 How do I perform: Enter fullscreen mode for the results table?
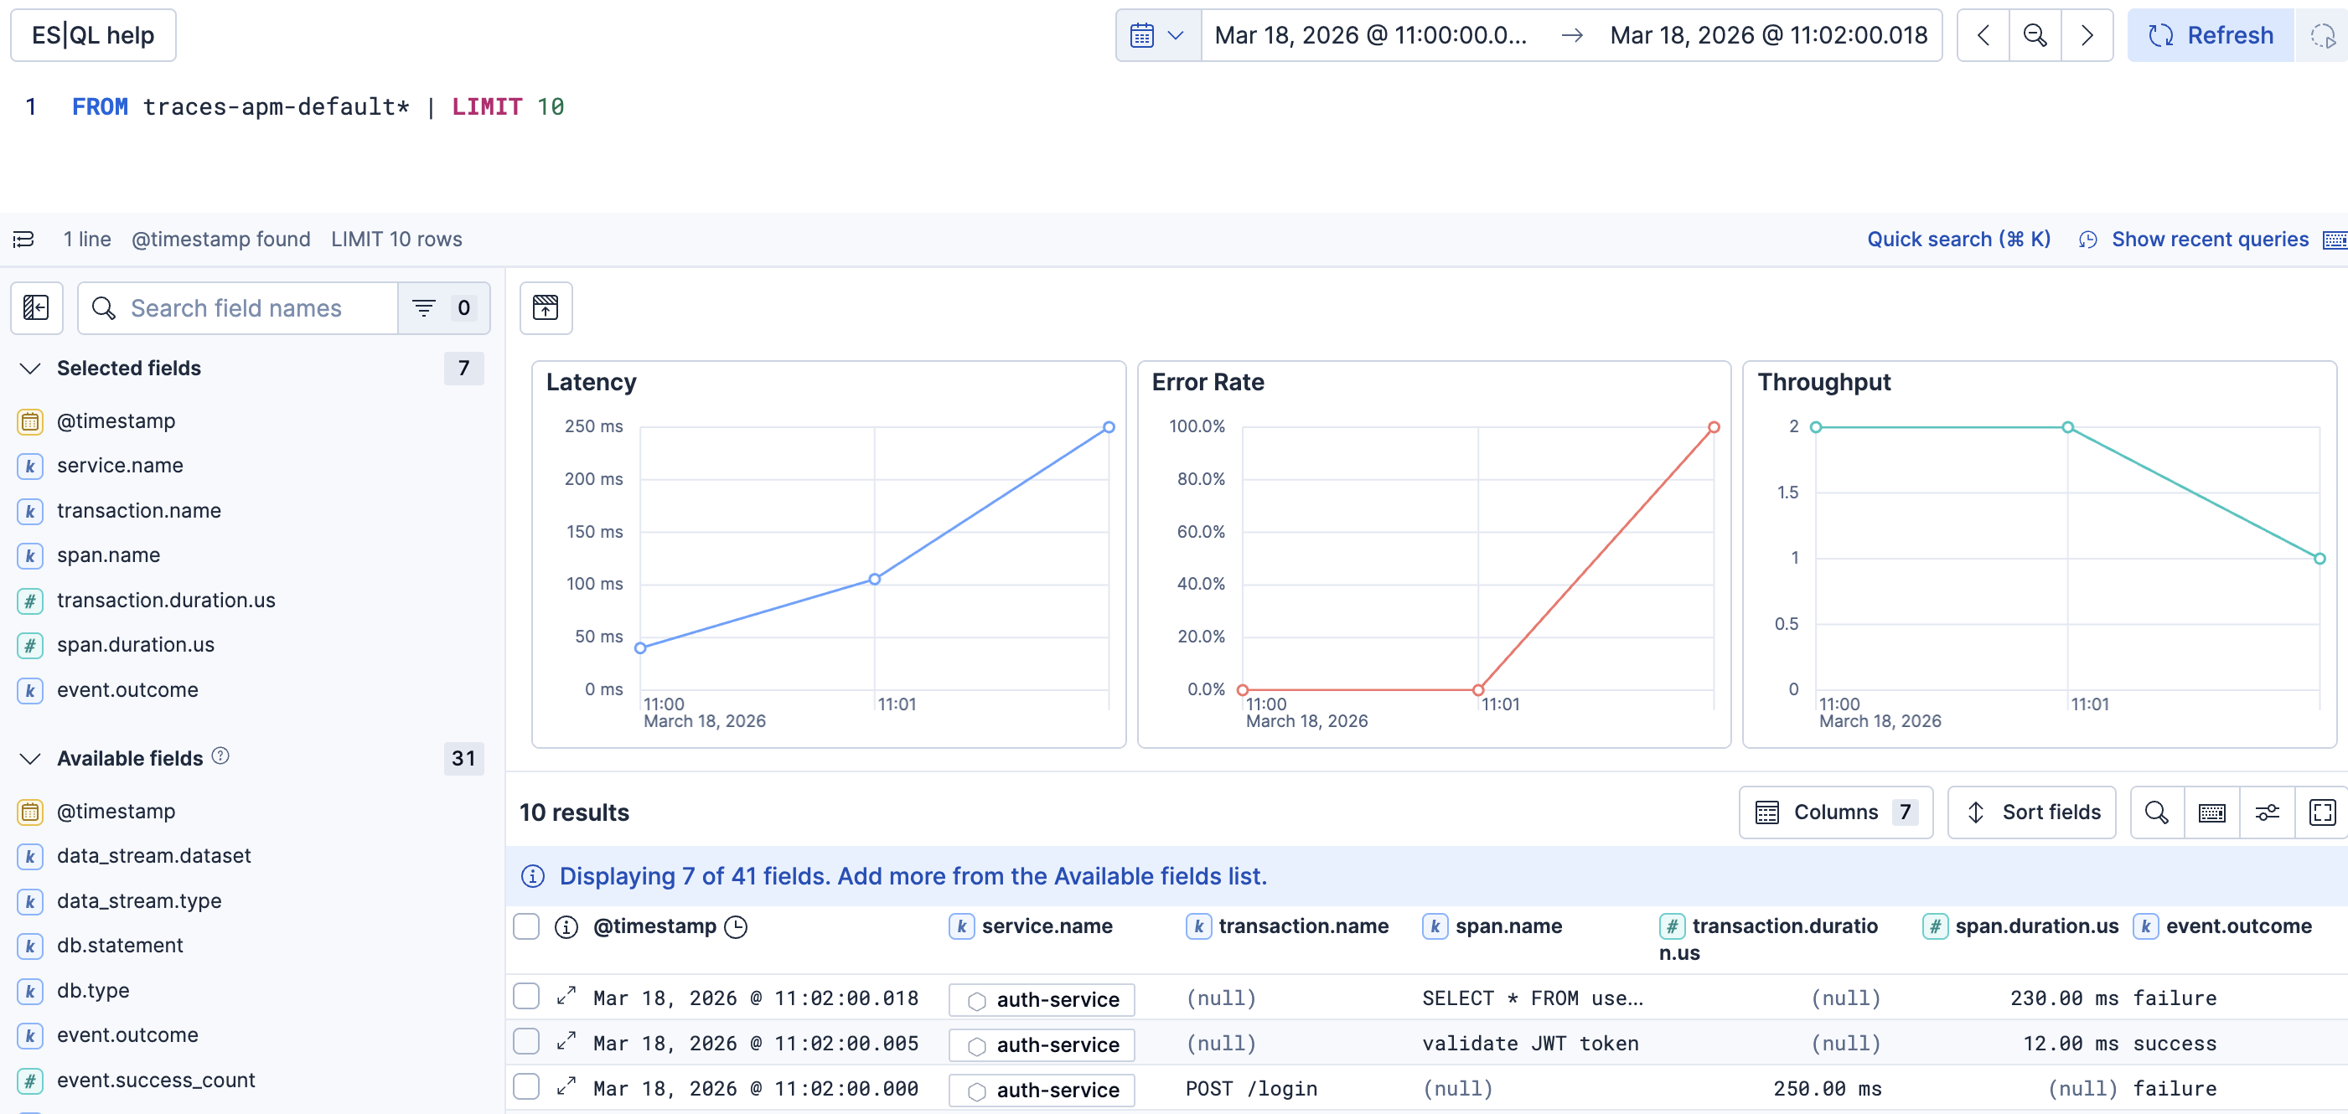2324,812
